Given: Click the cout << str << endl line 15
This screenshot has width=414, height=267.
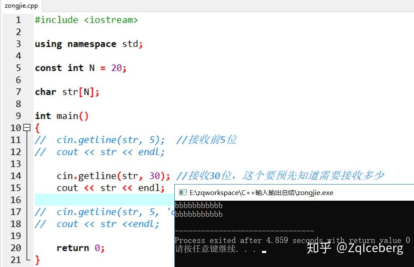Looking at the screenshot, I should [111, 188].
